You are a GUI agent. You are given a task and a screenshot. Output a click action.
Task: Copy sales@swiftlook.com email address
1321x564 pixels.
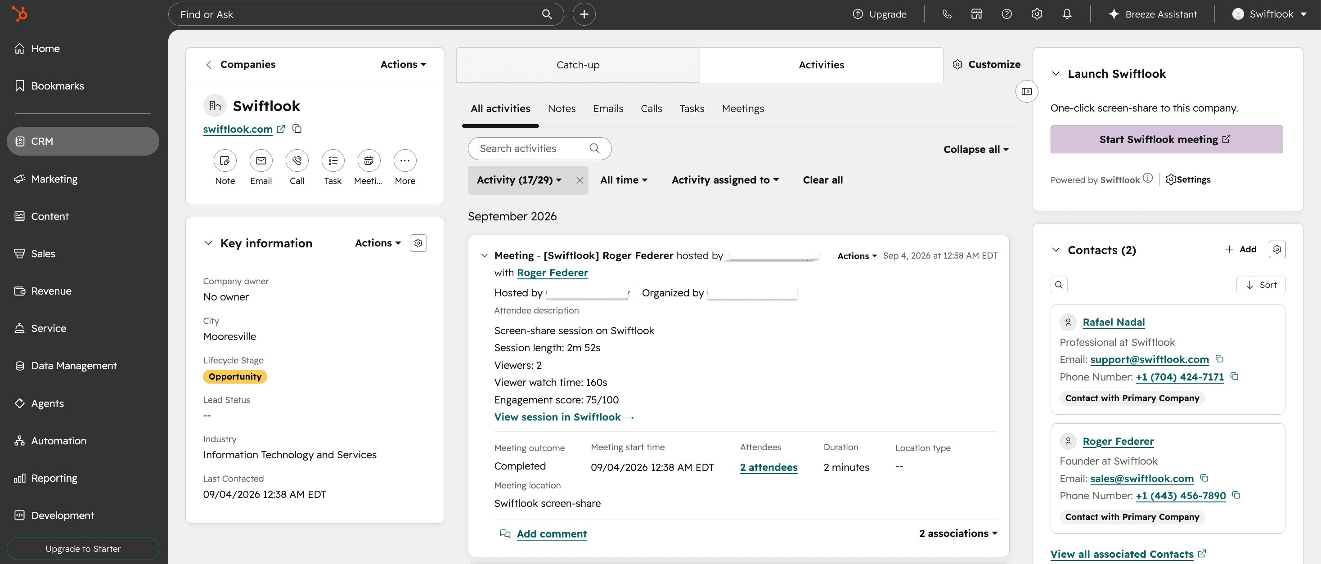click(x=1204, y=478)
